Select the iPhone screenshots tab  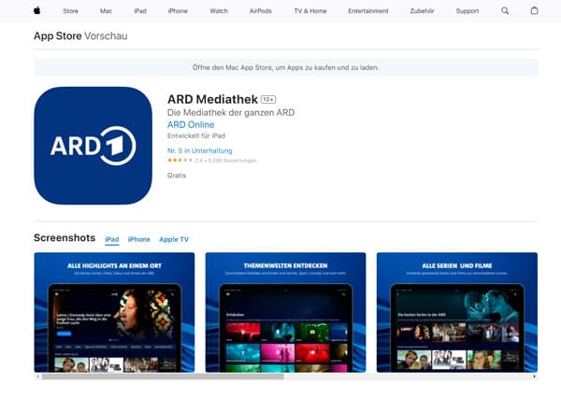click(x=138, y=239)
